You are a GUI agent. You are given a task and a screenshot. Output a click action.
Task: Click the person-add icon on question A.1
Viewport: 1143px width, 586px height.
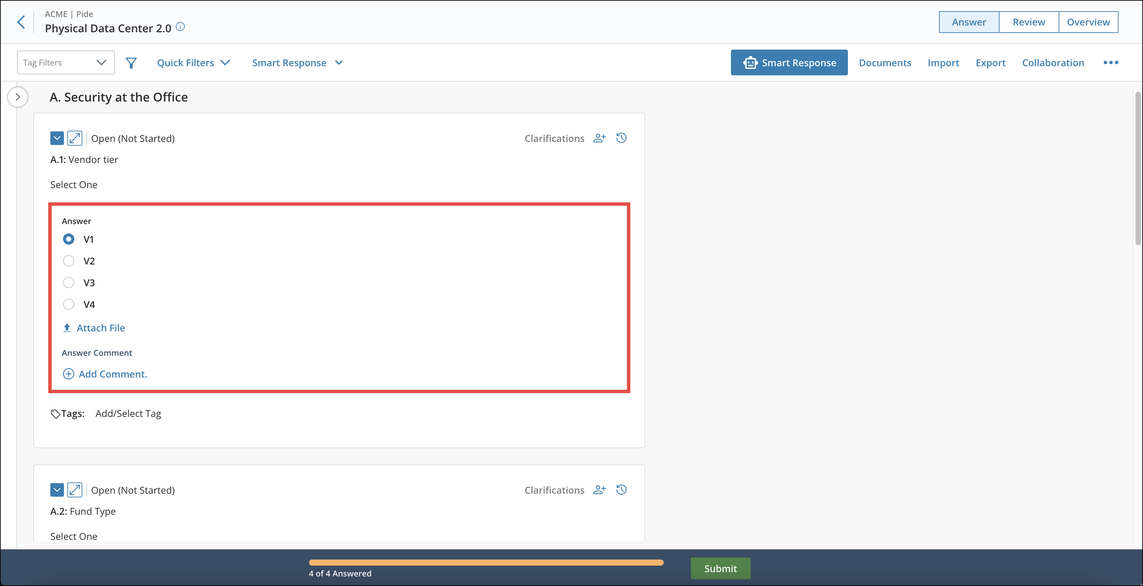coord(599,138)
